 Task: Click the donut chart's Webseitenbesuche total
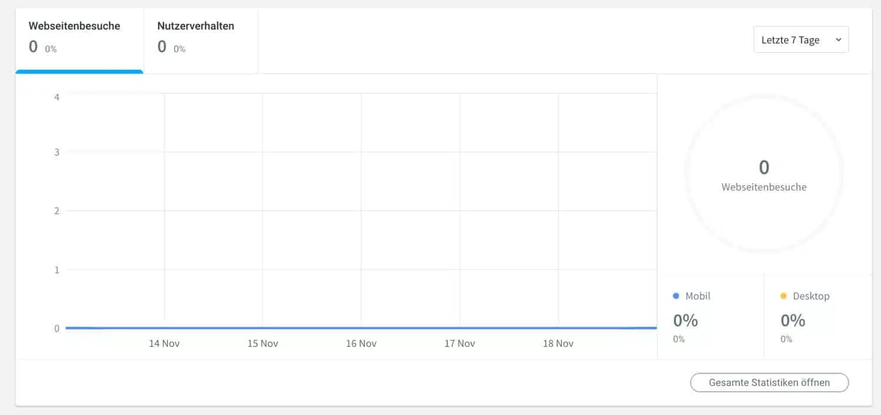tap(764, 176)
